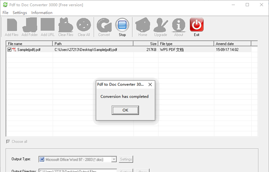The height and width of the screenshot is (172, 269).
Task: Close the Conversion has completed dialog
Action: point(150,84)
